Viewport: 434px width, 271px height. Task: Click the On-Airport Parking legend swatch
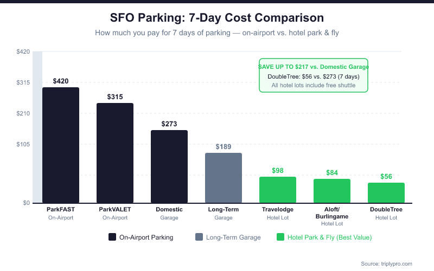tap(112, 237)
